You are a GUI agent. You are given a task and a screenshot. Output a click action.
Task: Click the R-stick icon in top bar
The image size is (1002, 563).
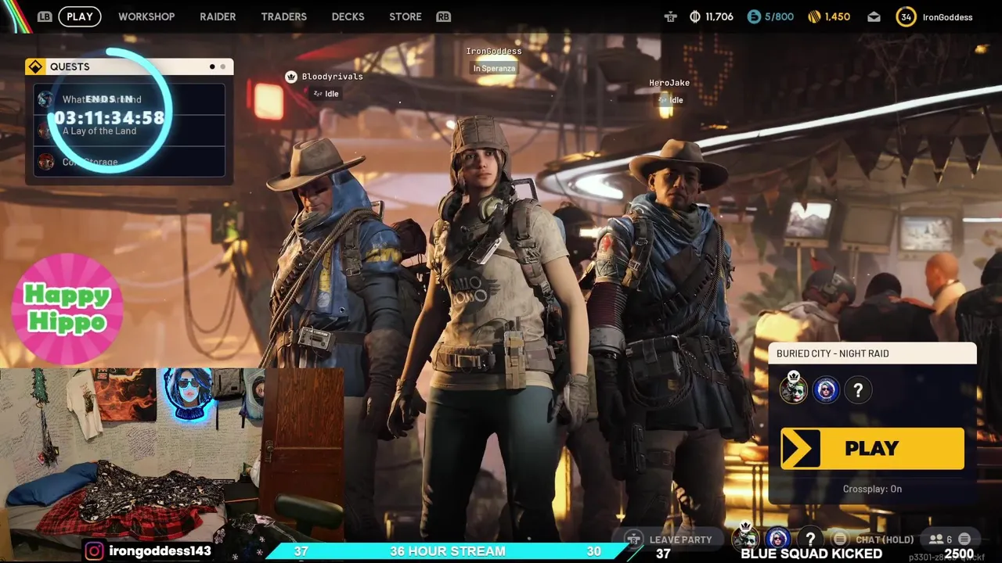670,16
